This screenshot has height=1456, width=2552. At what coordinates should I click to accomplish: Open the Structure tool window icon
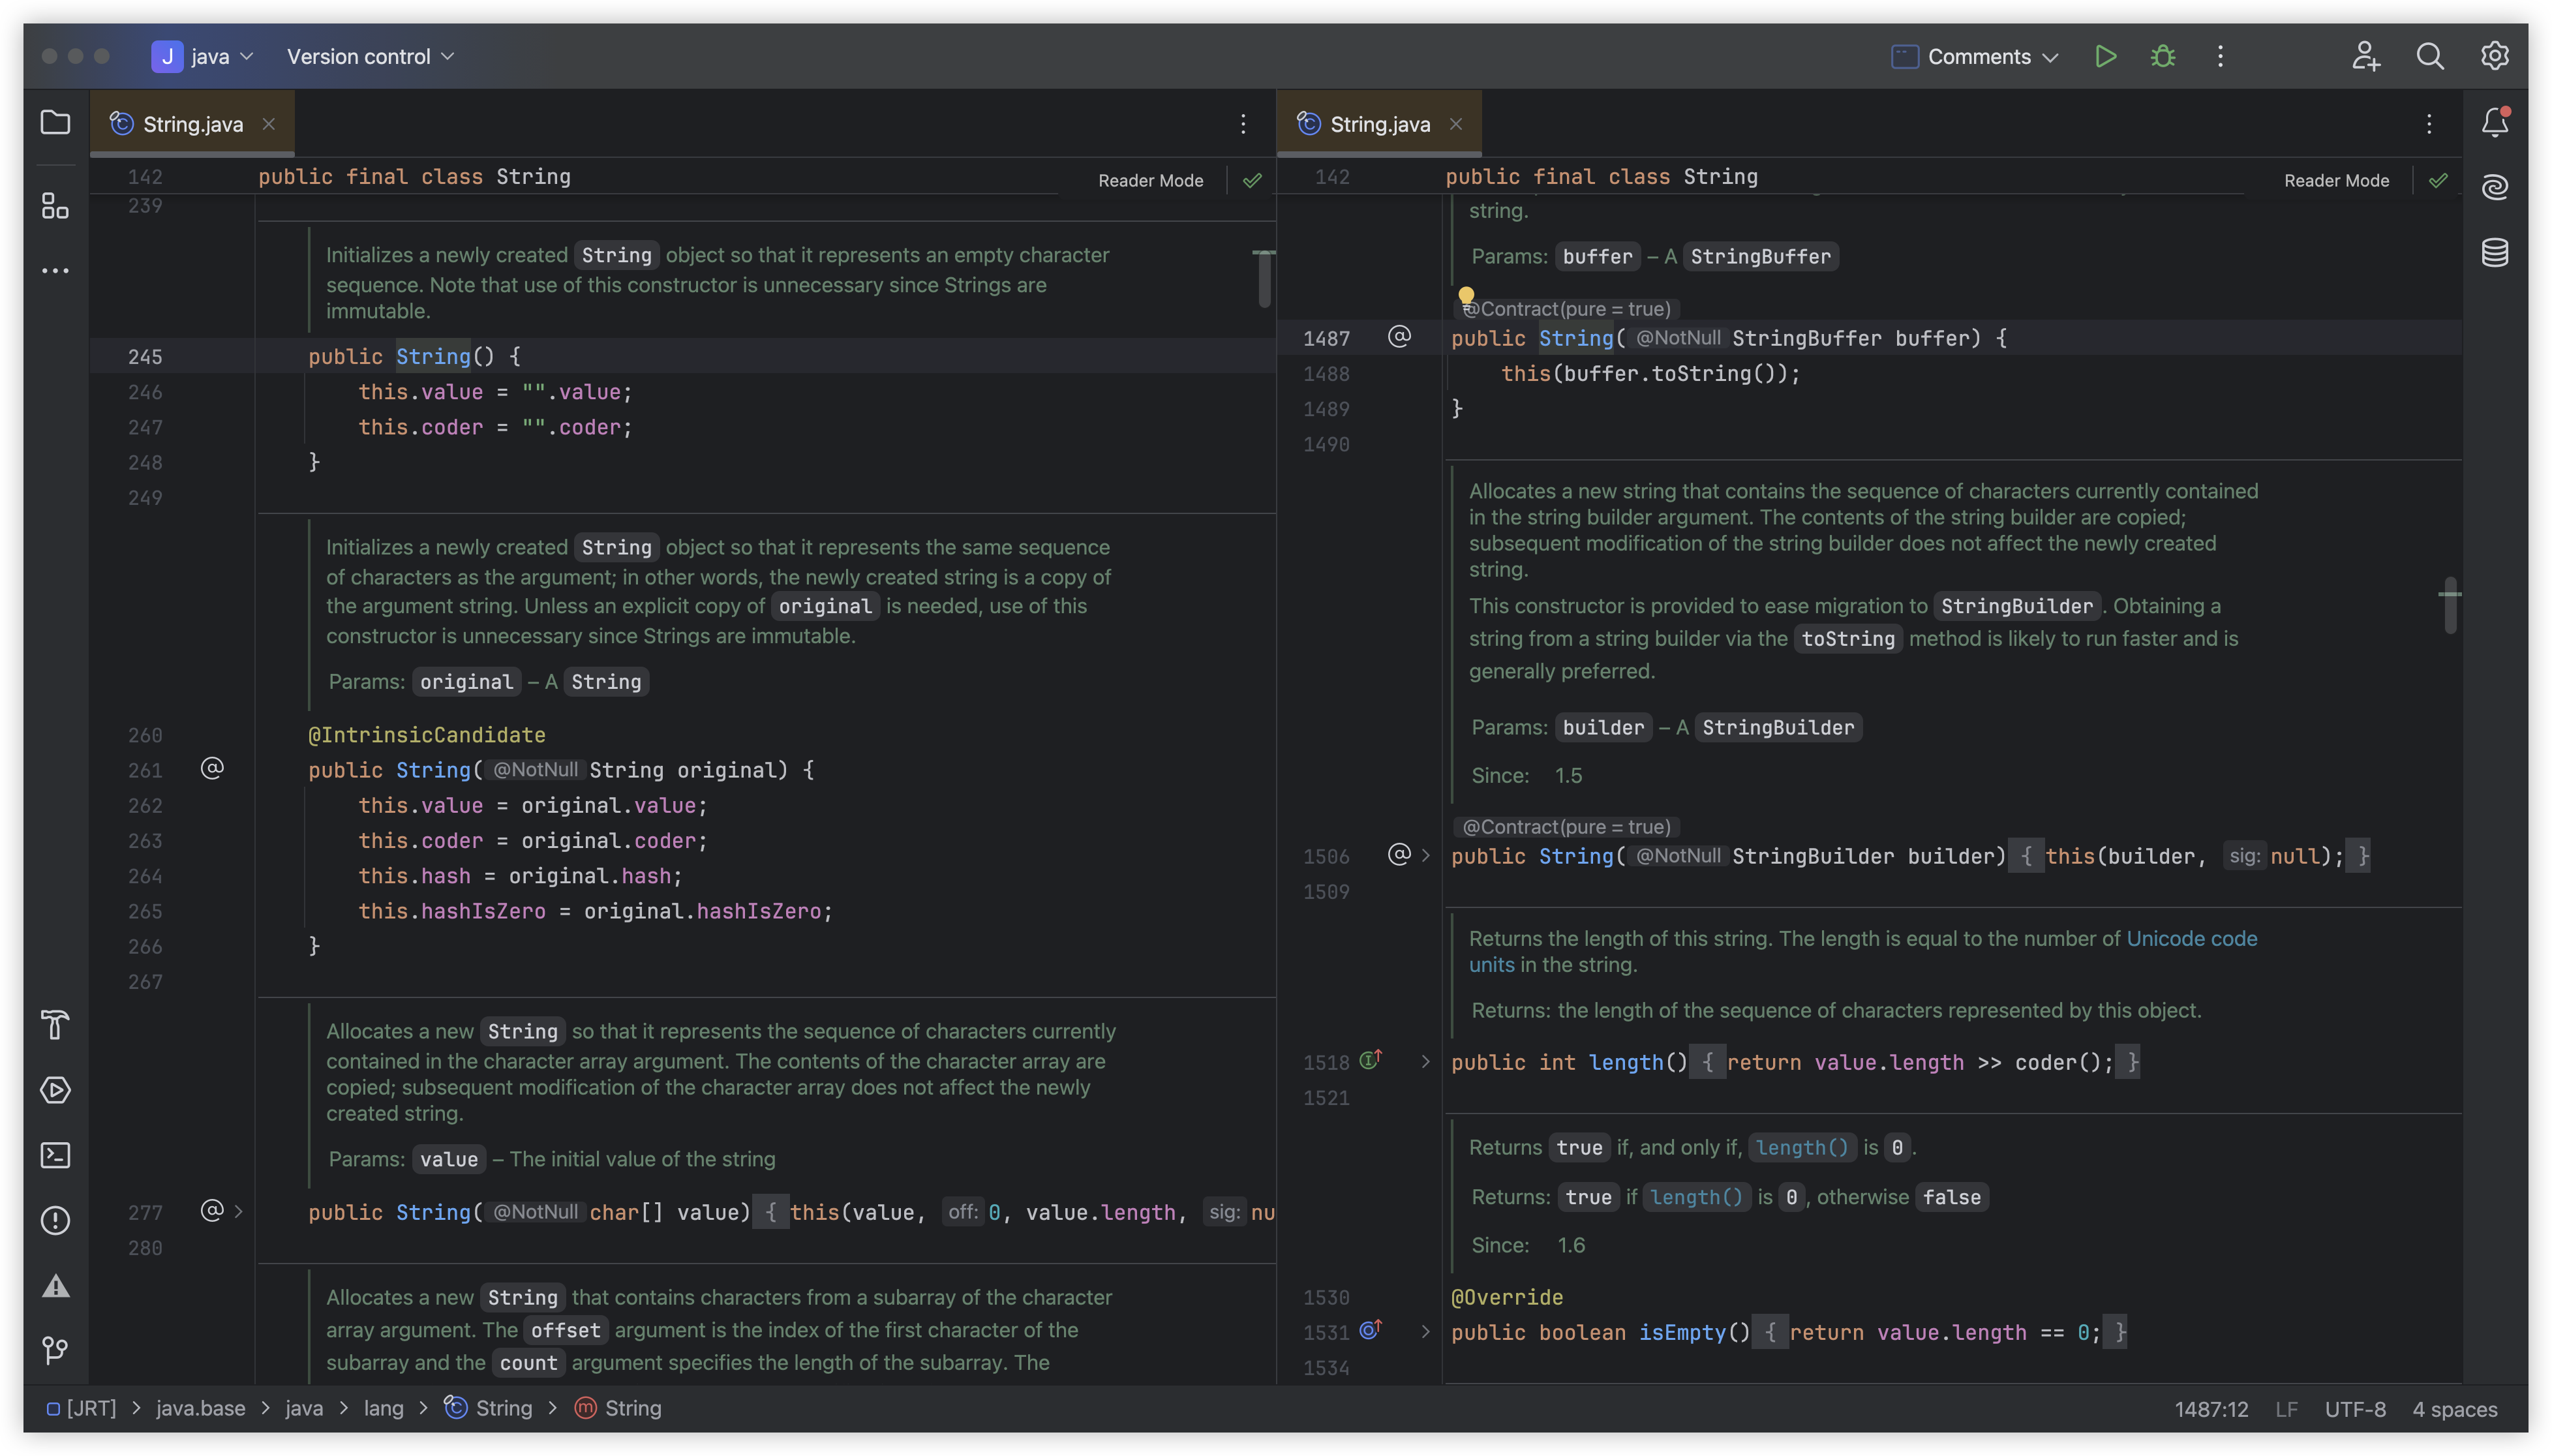55,206
